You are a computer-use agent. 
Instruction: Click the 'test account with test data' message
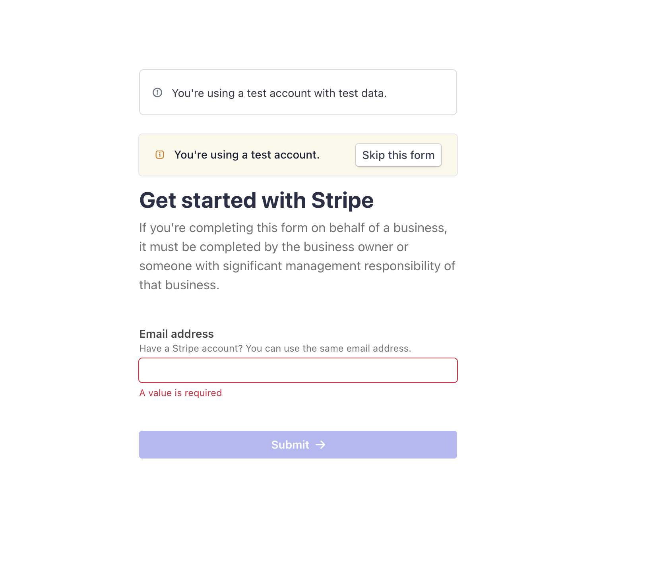[279, 93]
